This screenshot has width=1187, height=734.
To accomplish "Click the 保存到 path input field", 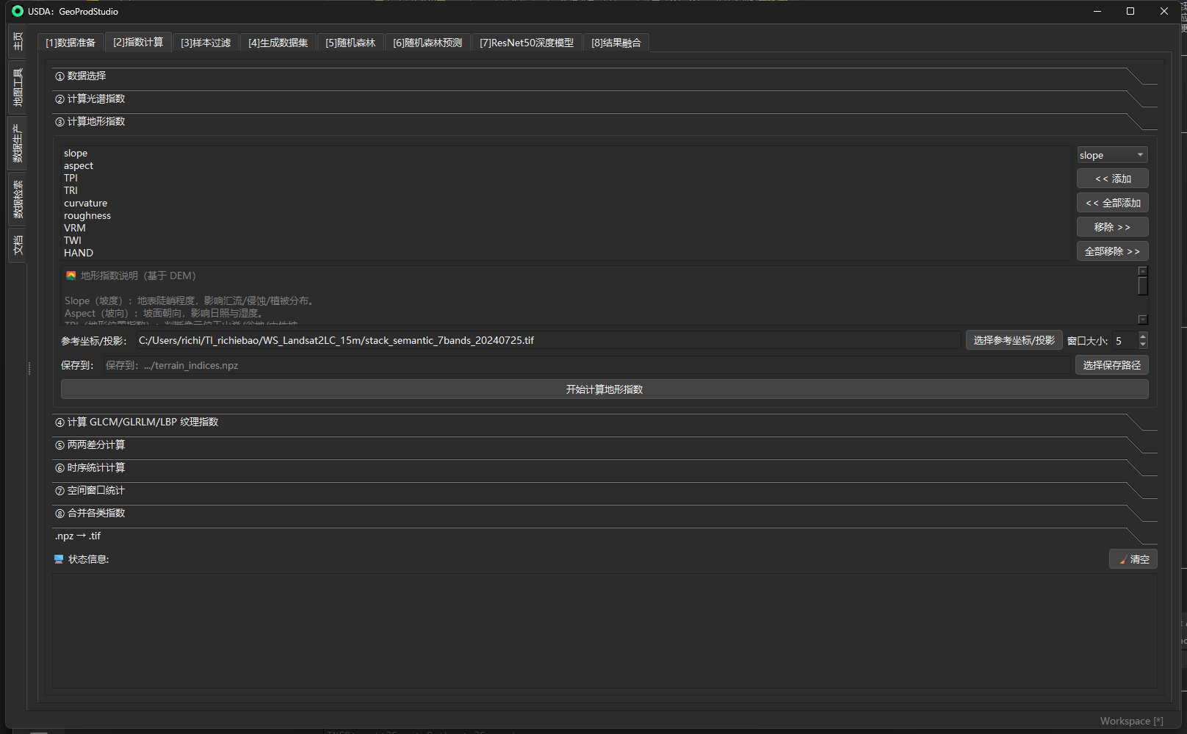I will coord(585,365).
